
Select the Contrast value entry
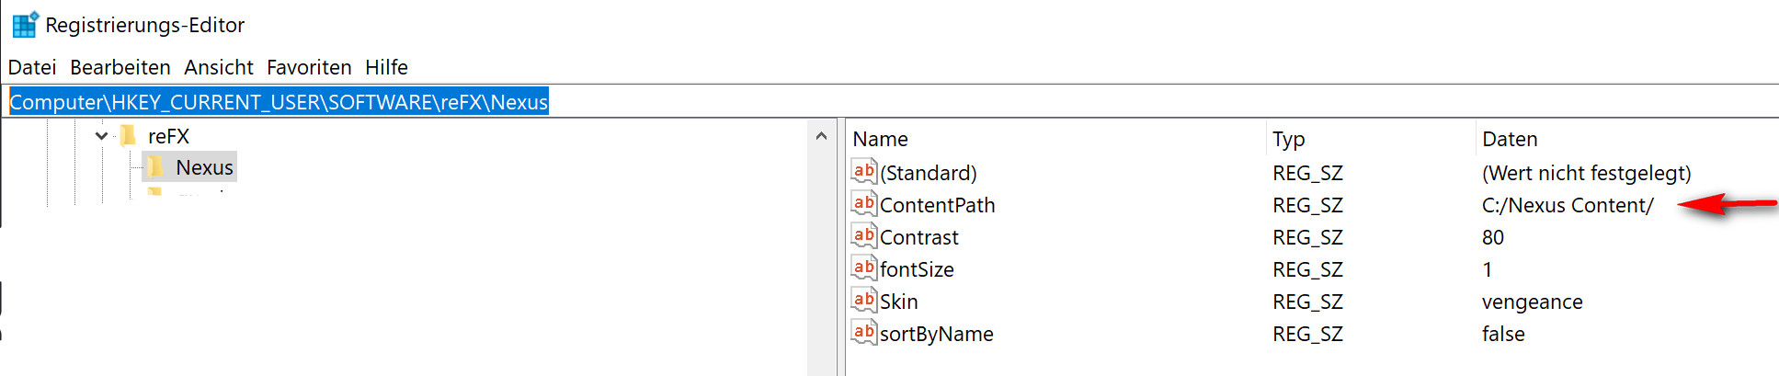(x=918, y=237)
